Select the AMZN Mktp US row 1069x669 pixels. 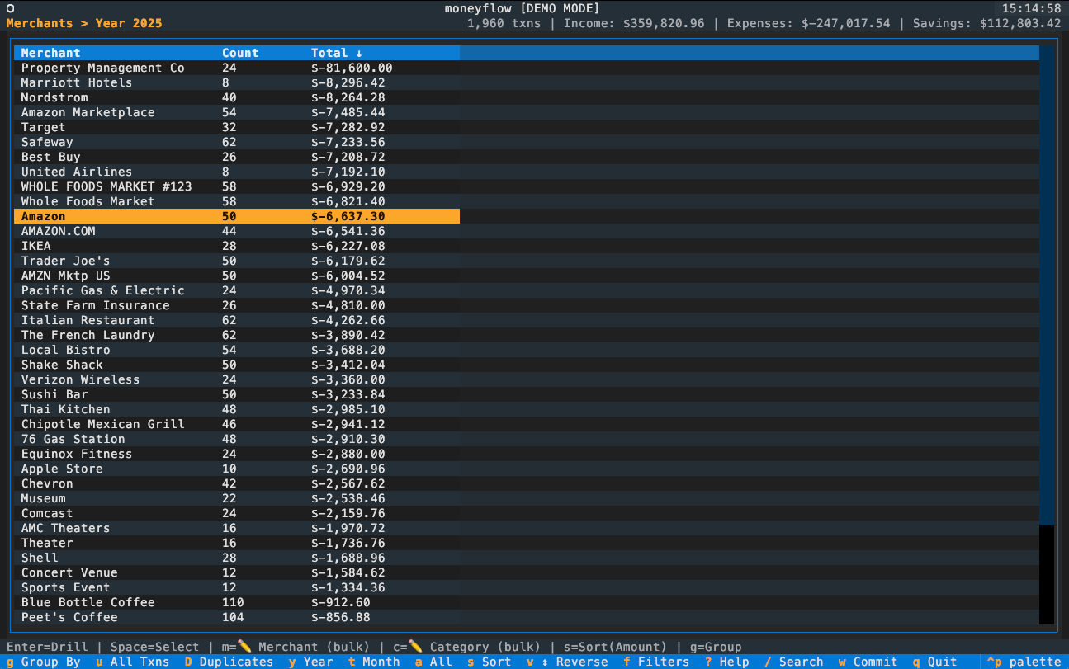click(237, 276)
